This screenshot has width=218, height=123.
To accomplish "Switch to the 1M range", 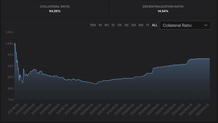I will tap(126, 25).
